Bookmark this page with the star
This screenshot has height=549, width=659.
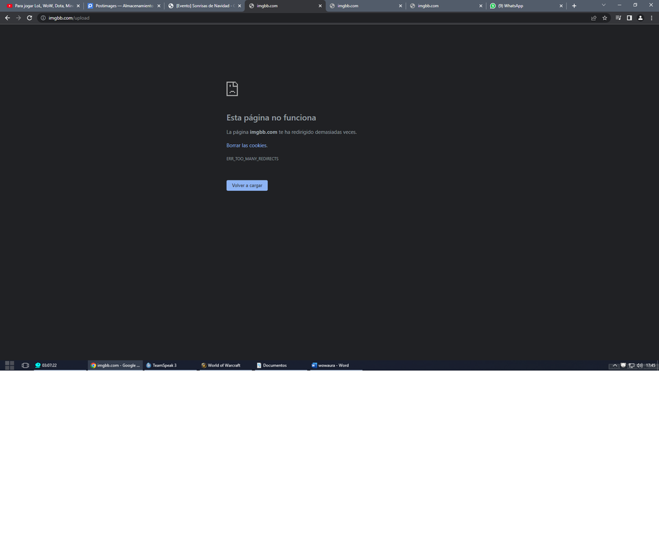tap(605, 18)
